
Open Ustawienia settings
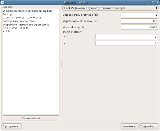129,126
